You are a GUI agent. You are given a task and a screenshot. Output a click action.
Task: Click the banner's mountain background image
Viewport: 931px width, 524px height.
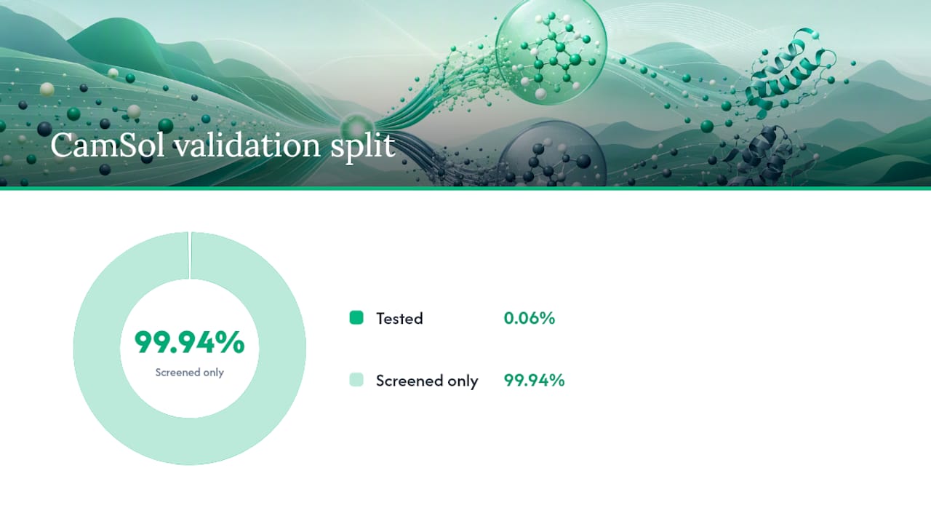tap(465, 93)
